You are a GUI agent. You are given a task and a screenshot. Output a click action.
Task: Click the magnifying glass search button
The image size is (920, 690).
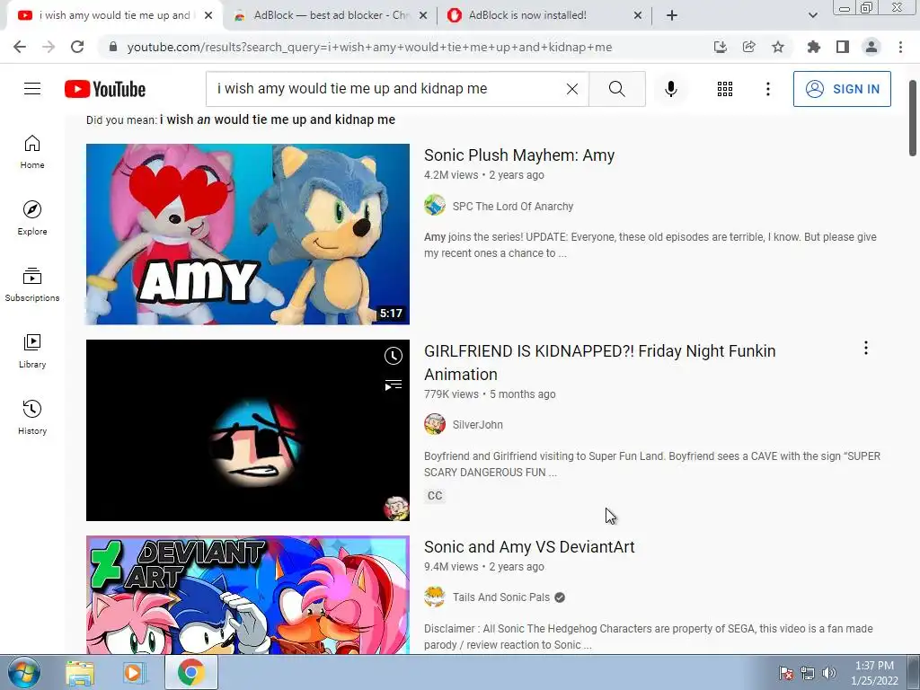click(616, 89)
